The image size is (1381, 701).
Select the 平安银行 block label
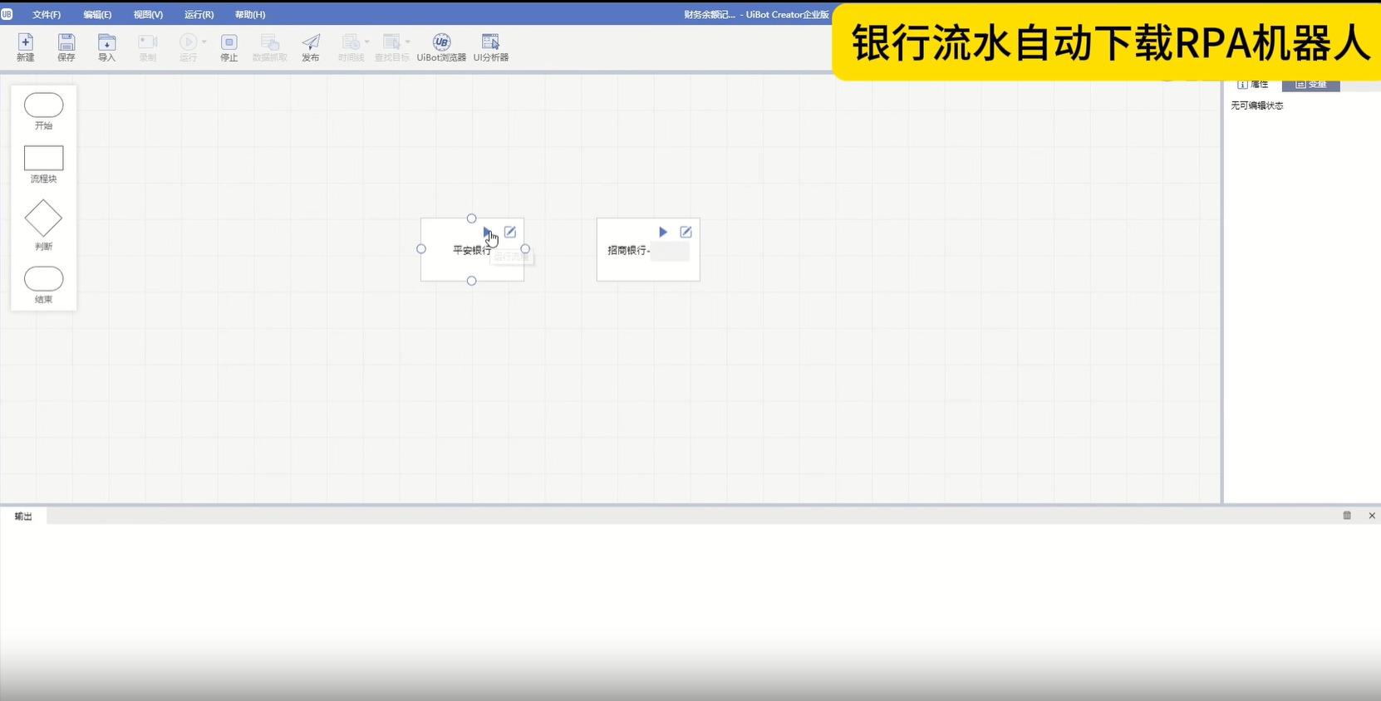tap(472, 250)
